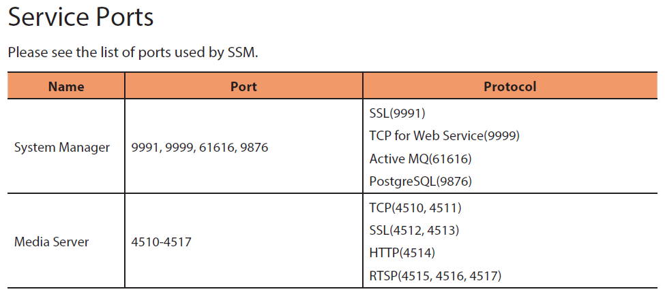Click the RTSP(4515, 4516, 4517) entry
This screenshot has height=296, width=665.
[435, 276]
